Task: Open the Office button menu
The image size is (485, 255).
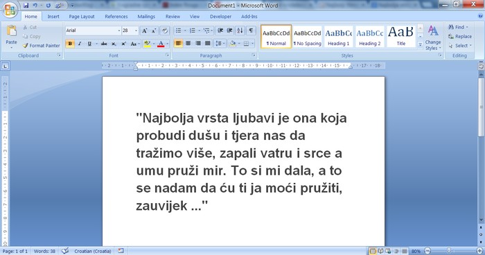Action: (x=10, y=10)
